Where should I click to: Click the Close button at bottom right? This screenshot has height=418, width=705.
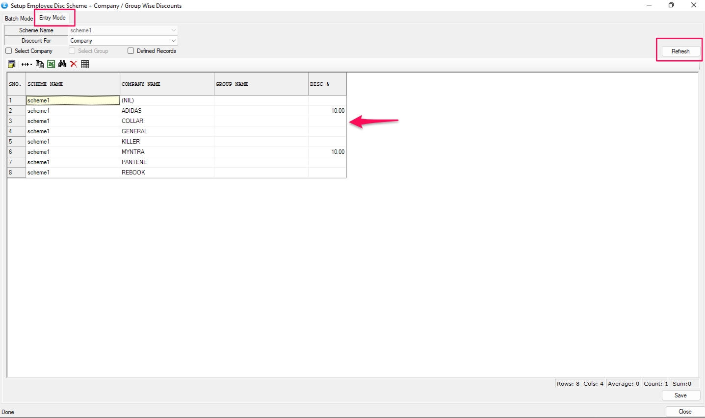point(685,412)
